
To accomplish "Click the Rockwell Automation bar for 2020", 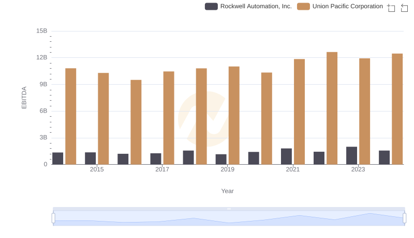I will 254,158.
